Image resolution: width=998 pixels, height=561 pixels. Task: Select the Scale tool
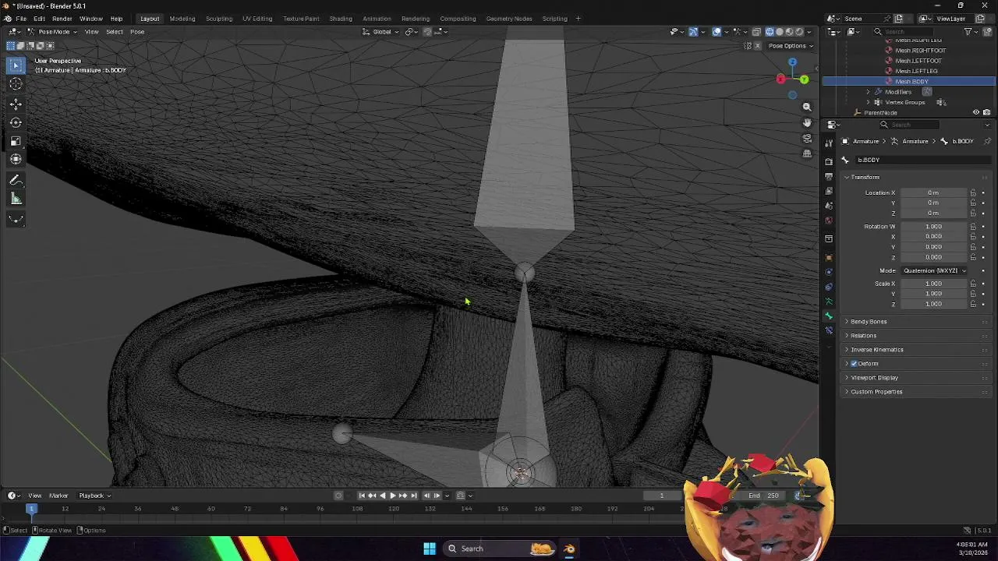(16, 141)
